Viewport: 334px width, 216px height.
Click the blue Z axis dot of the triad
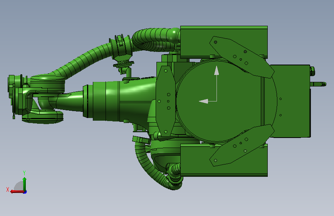pyautogui.click(x=25, y=192)
